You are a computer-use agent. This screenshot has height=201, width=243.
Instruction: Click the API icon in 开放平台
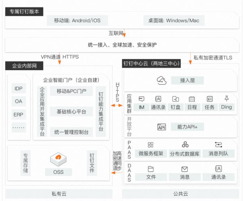[x=162, y=127]
